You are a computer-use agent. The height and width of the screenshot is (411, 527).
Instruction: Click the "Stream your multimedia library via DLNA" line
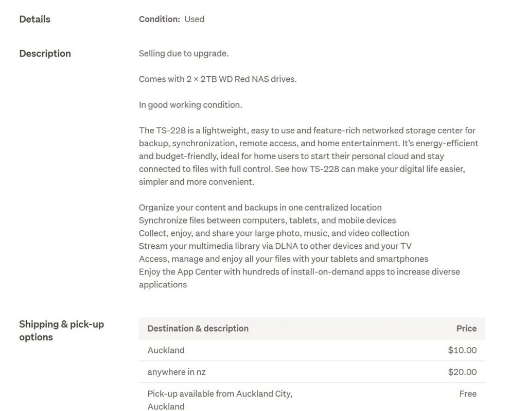[x=275, y=246]
